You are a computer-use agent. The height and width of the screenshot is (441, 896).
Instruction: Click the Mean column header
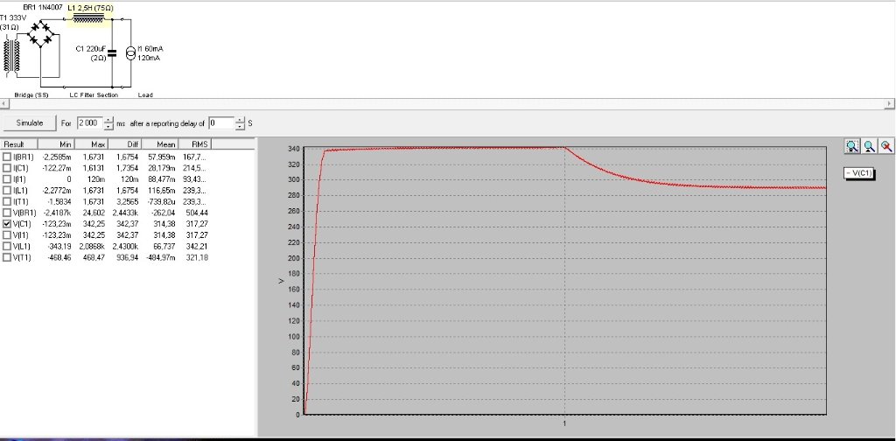166,143
